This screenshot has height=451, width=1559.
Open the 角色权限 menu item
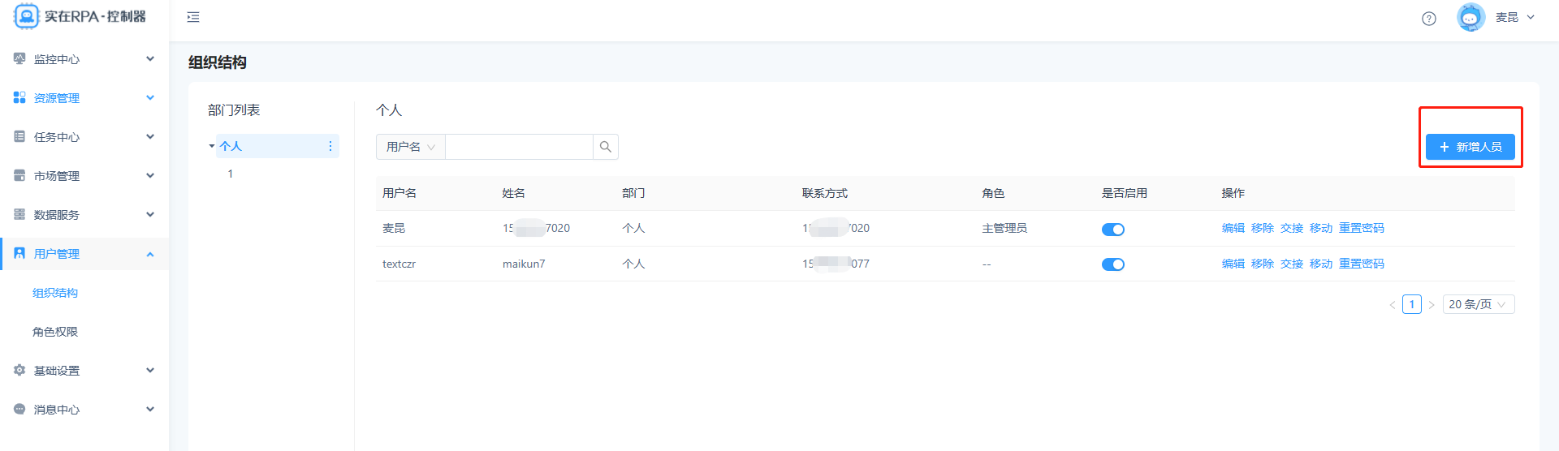point(55,332)
